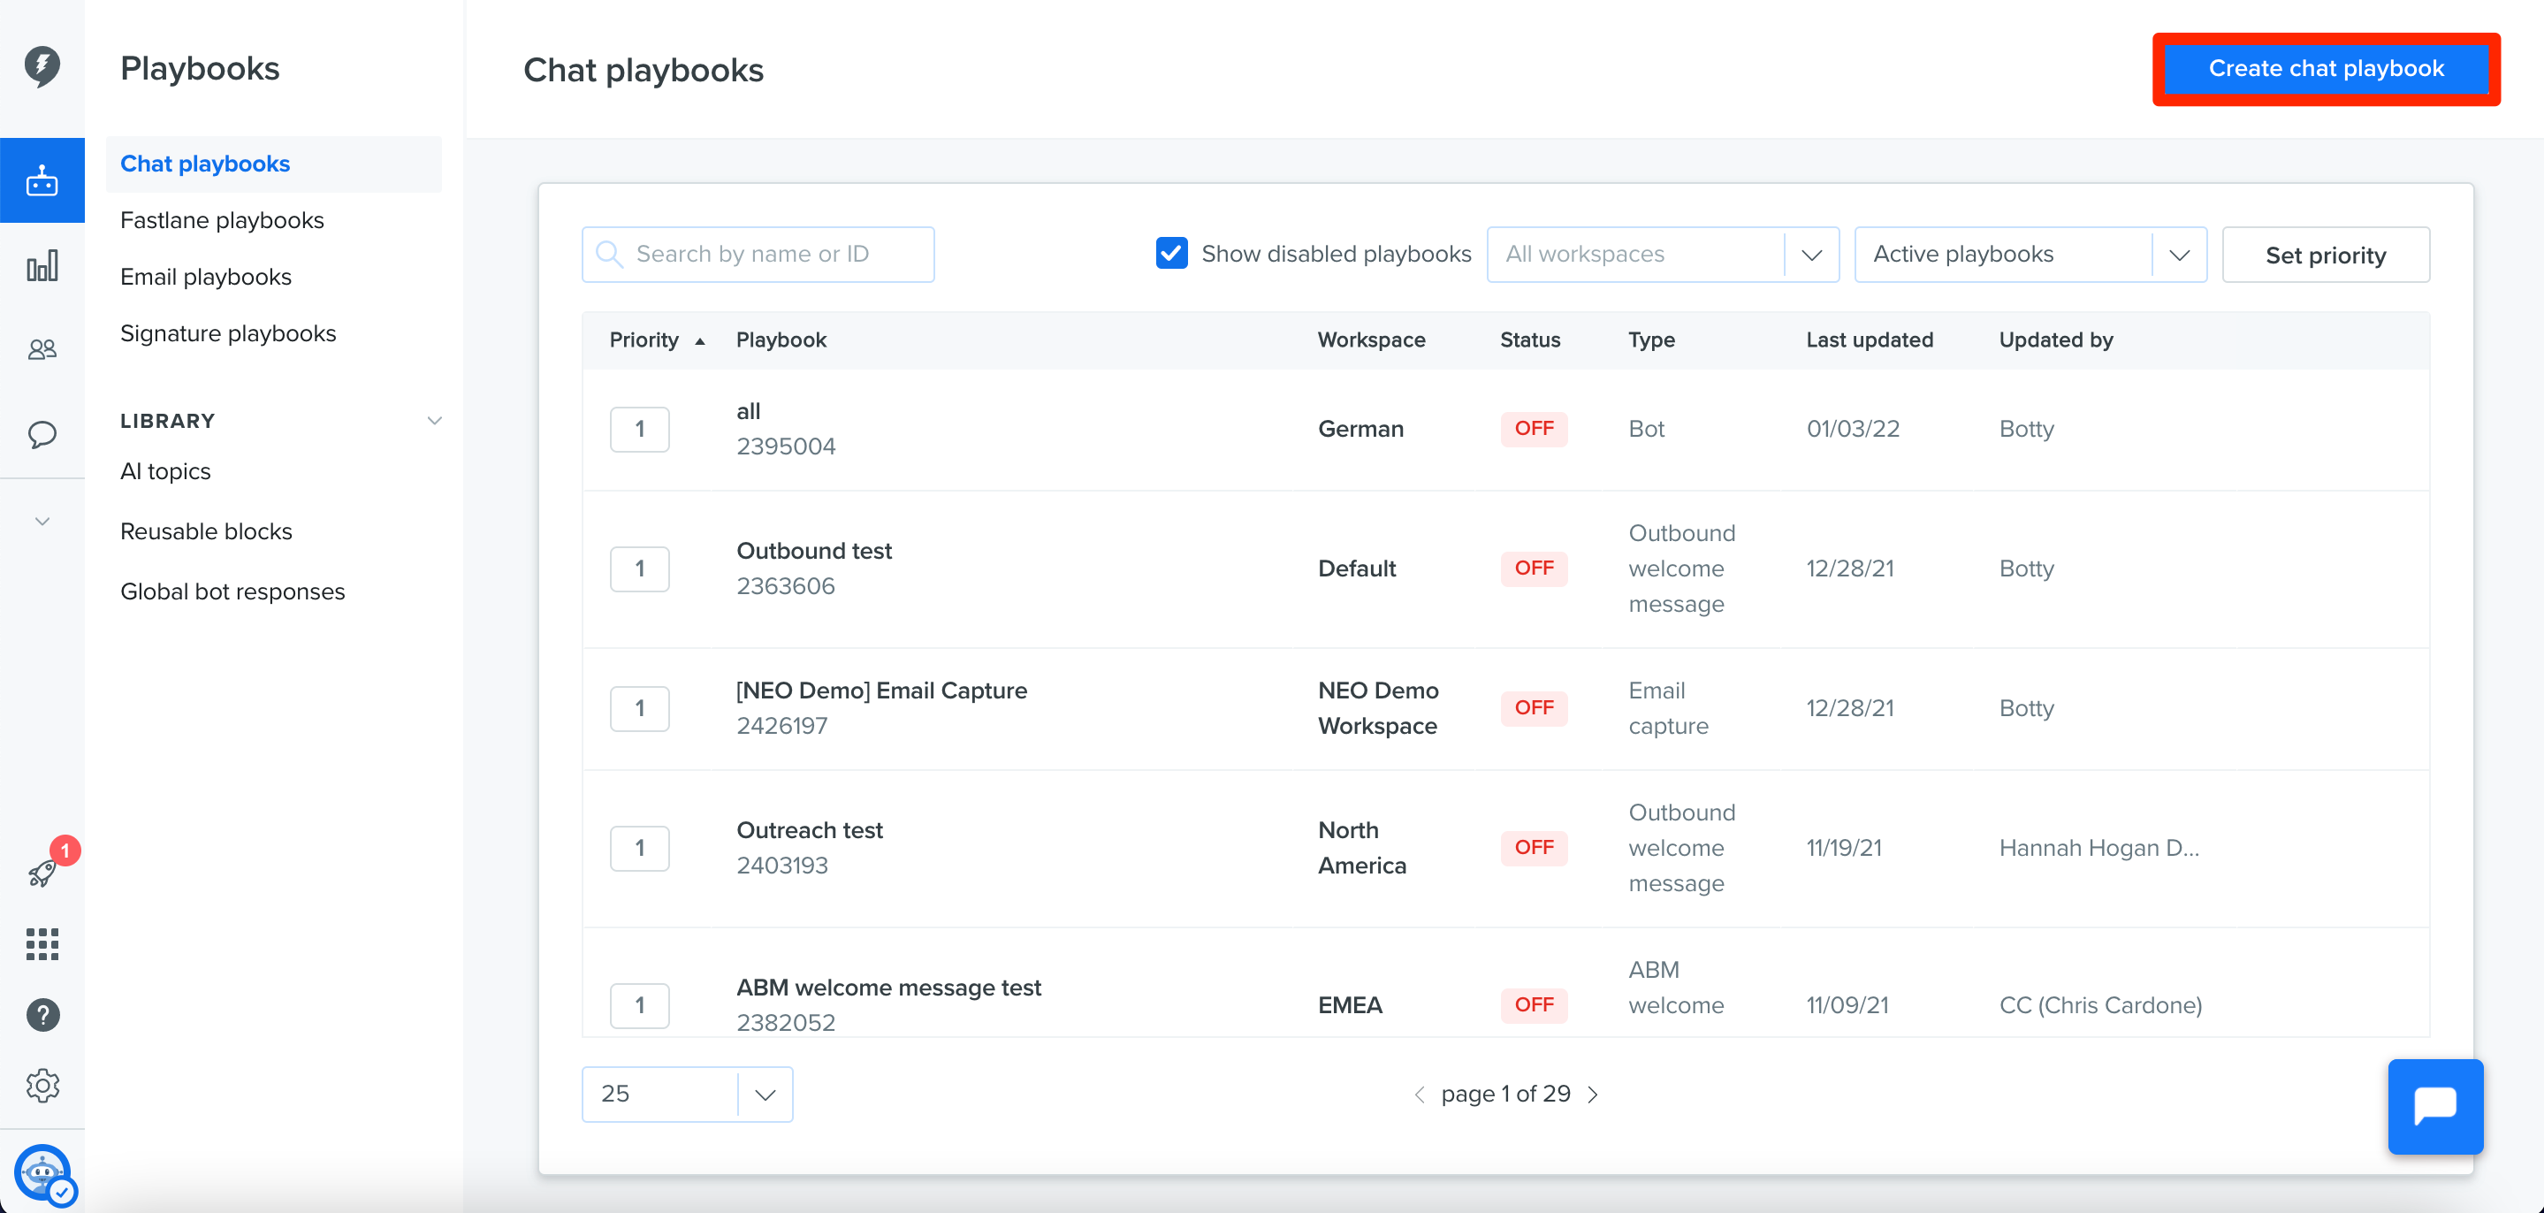
Task: Click the Search by name or ID field
Action: (758, 255)
